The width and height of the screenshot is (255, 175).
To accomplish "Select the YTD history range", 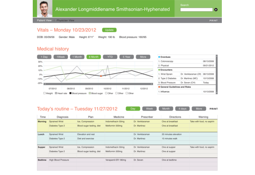I will pyautogui.click(x=110, y=57).
